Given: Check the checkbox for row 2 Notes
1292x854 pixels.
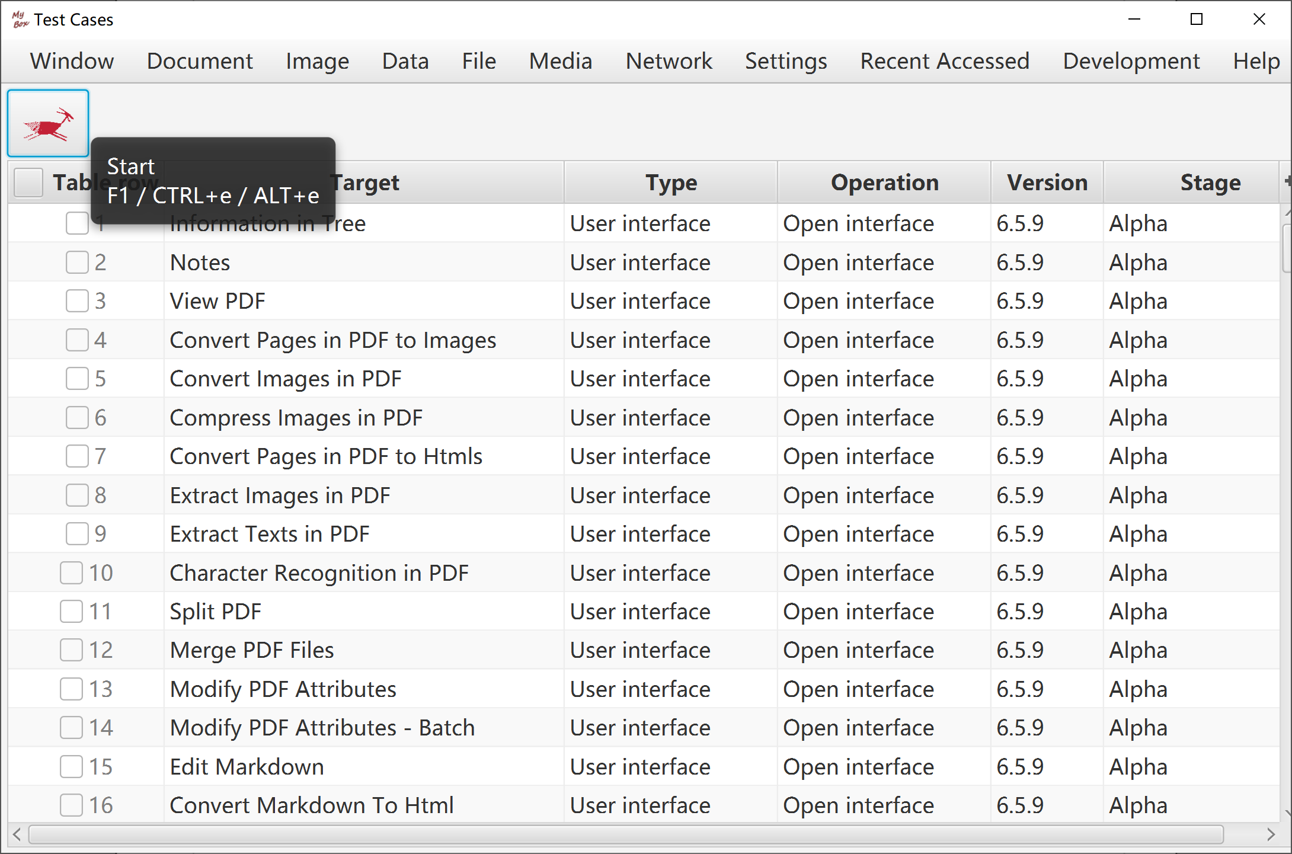Looking at the screenshot, I should [x=77, y=262].
